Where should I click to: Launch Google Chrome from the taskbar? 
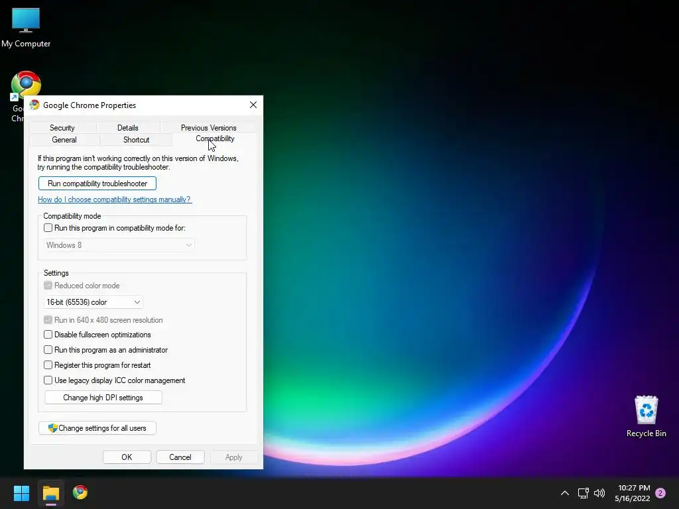coord(80,492)
